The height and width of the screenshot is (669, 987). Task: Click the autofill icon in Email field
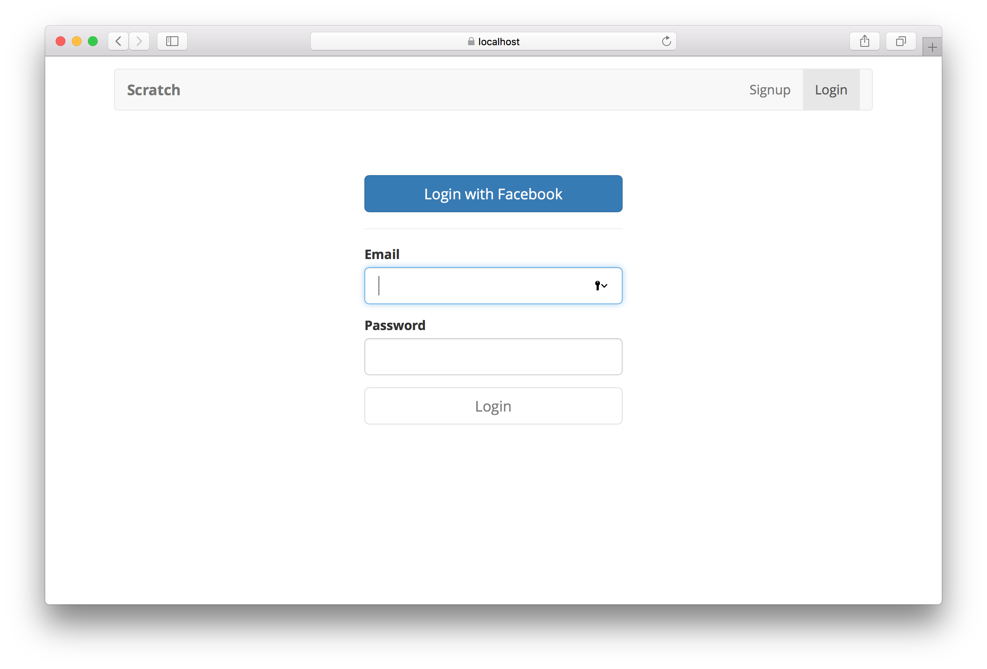[x=600, y=285]
